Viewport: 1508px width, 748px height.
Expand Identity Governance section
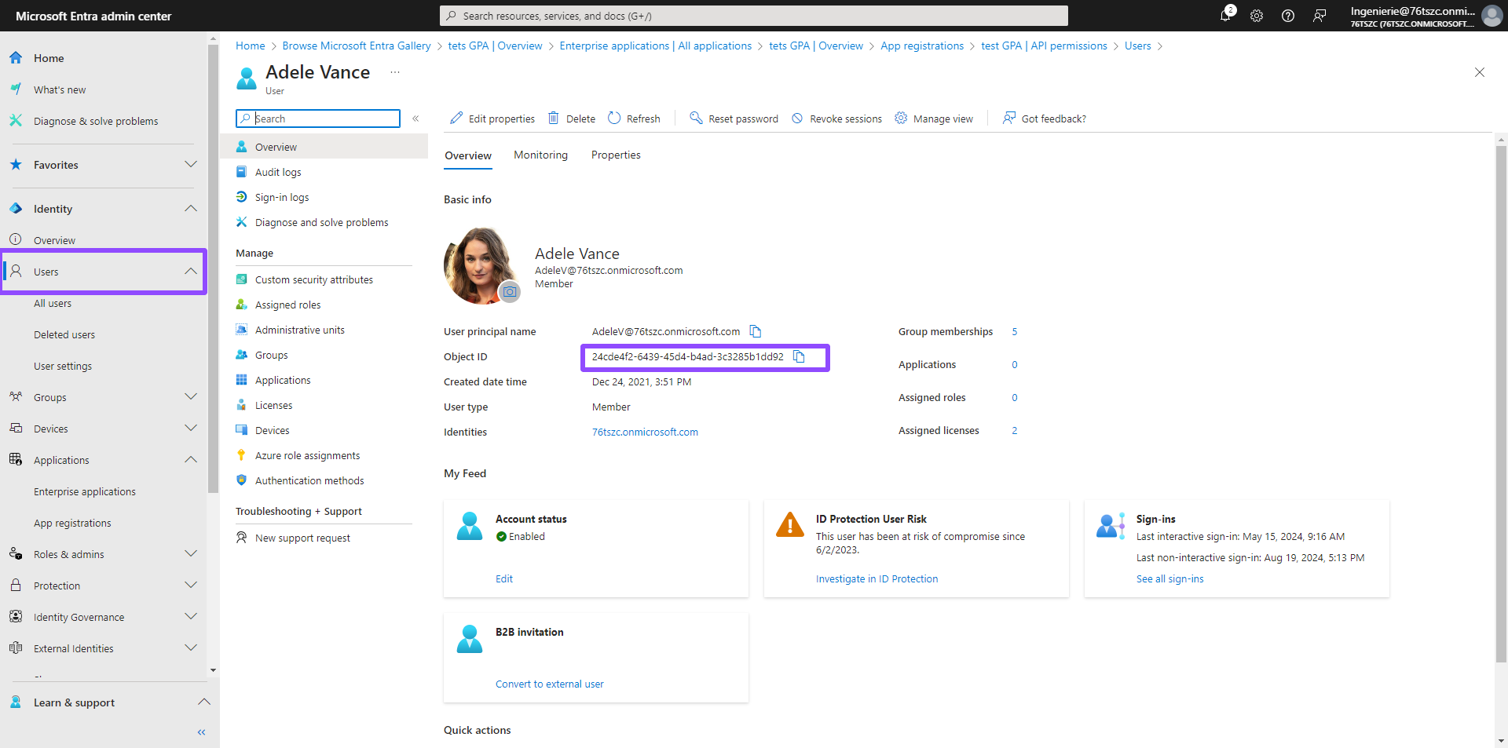[x=191, y=616]
